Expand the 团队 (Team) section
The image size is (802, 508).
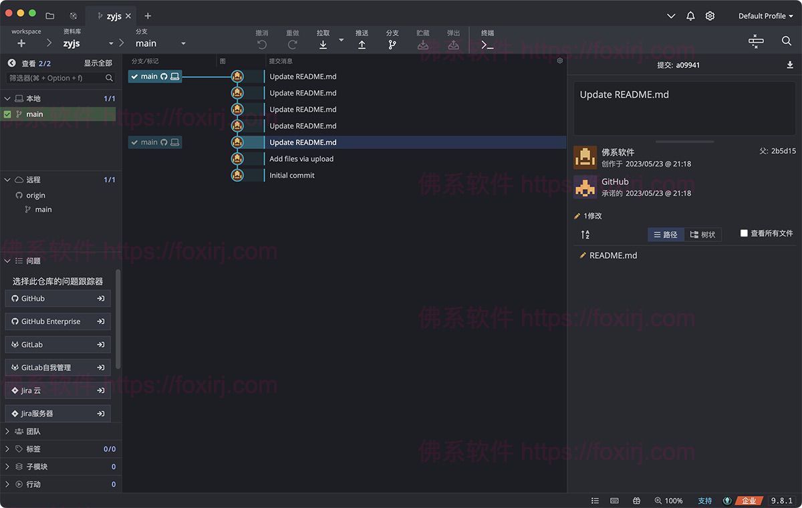[7, 432]
